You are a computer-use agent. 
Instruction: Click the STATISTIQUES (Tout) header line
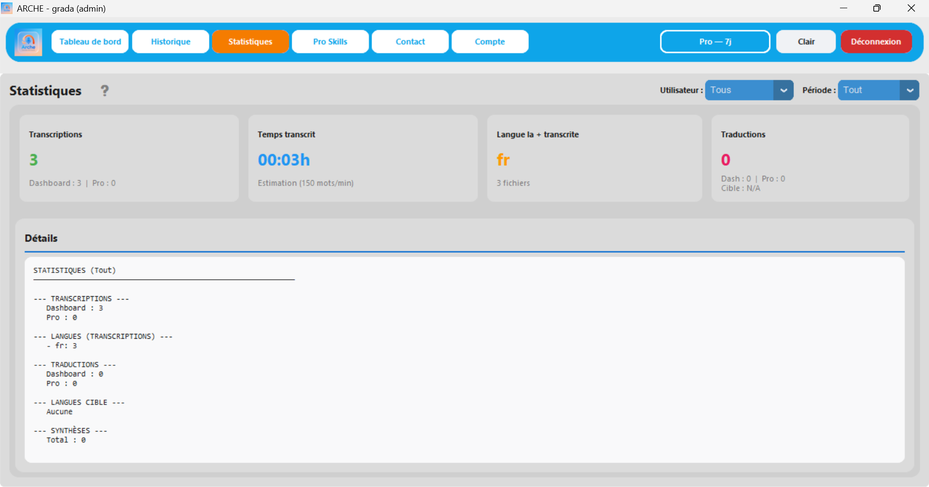click(75, 271)
